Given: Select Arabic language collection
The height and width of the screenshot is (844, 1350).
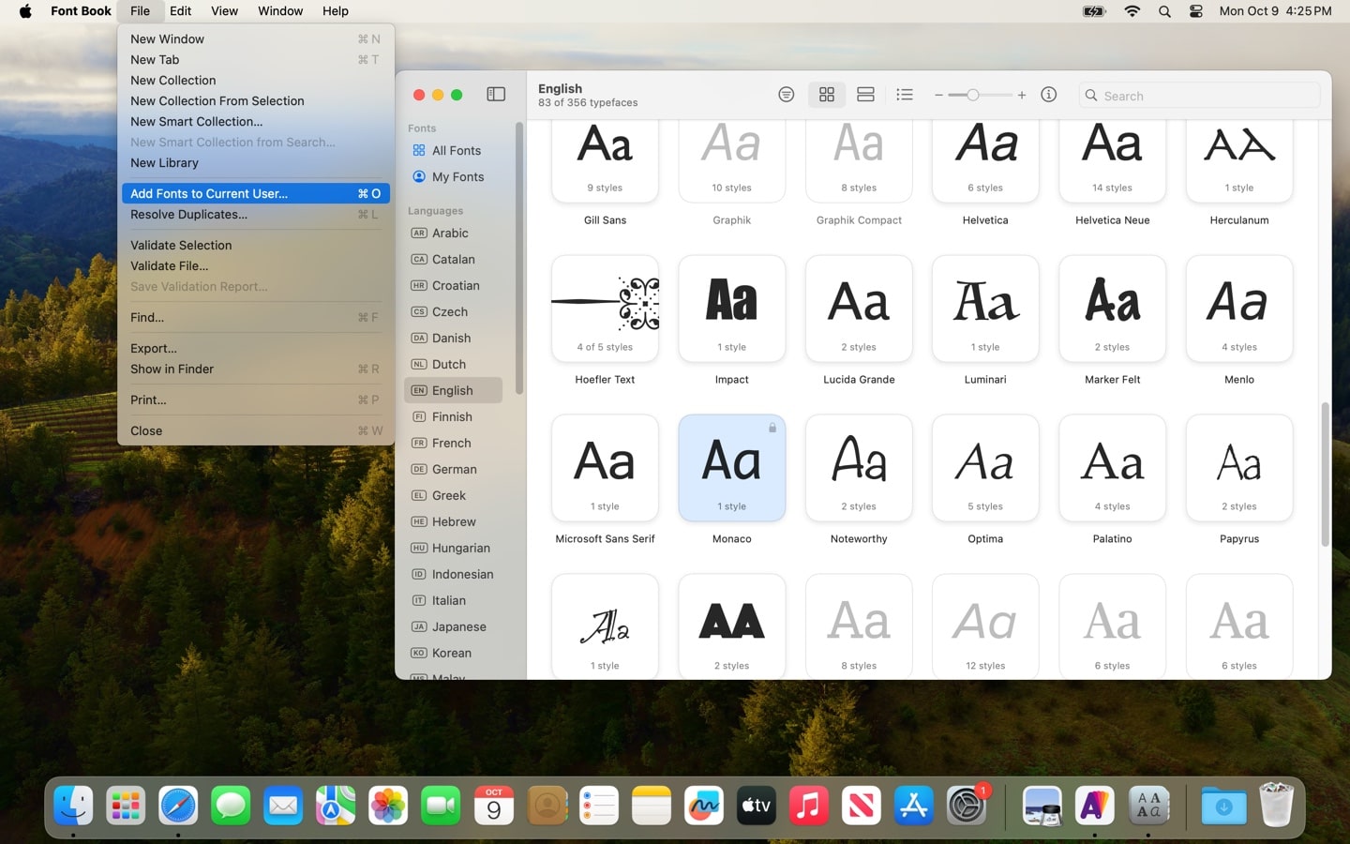Looking at the screenshot, I should pyautogui.click(x=454, y=233).
